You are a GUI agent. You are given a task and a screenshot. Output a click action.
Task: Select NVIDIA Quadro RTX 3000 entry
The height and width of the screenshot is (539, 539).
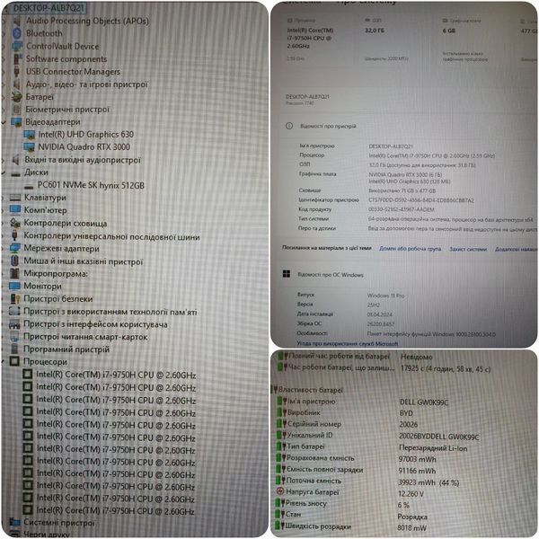click(x=84, y=147)
